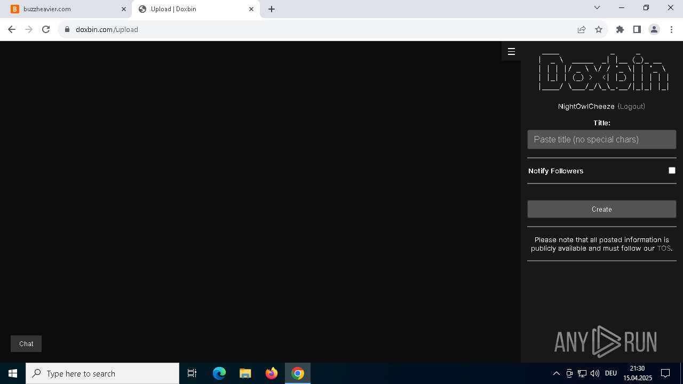
Task: Open the Windows Start menu
Action: (x=13, y=373)
